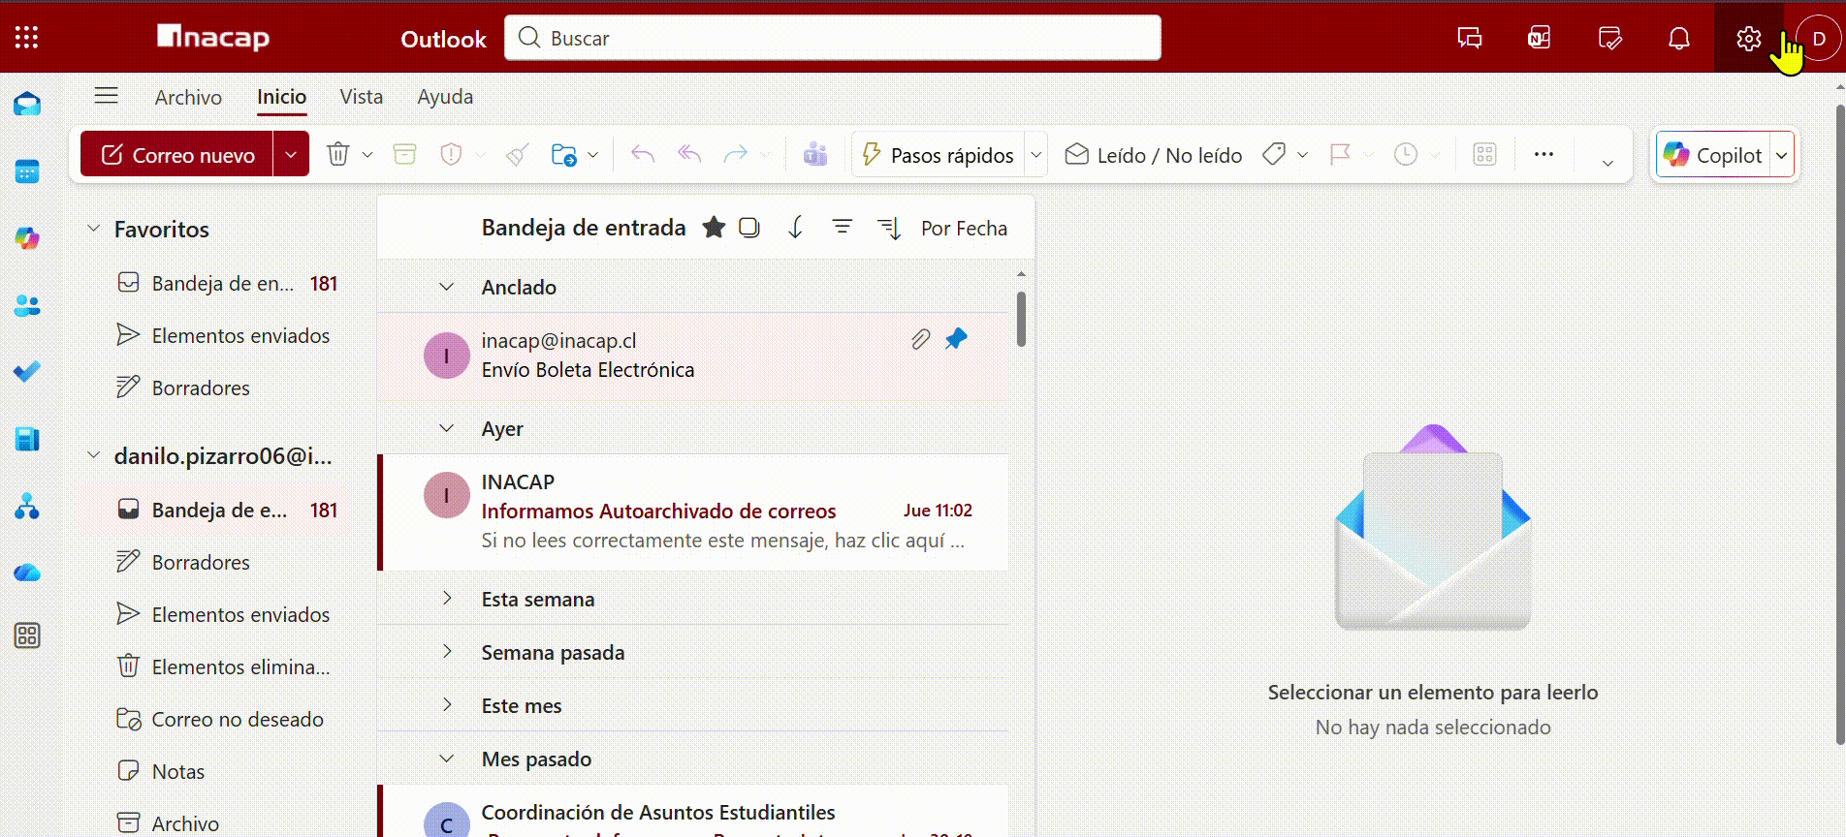
Task: Click the Correo nuevo button
Action: pos(177,155)
